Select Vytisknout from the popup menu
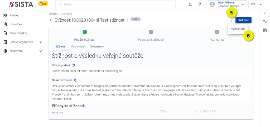This screenshot has width=270, height=127. click(238, 29)
